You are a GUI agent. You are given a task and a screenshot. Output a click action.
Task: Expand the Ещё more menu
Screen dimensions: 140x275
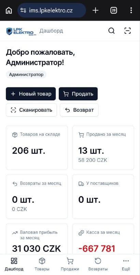pyautogui.click(x=126, y=264)
